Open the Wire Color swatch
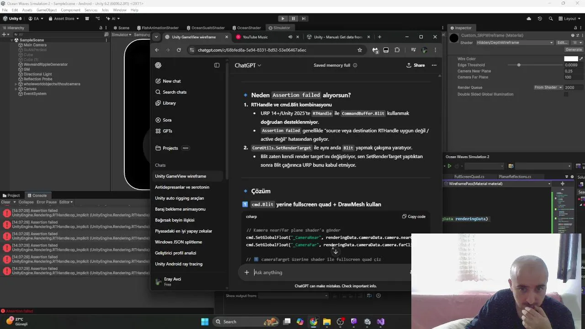Viewport: 585px width, 329px height. pos(571,59)
